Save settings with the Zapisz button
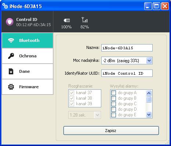This screenshot has width=171, height=146. coord(111,131)
